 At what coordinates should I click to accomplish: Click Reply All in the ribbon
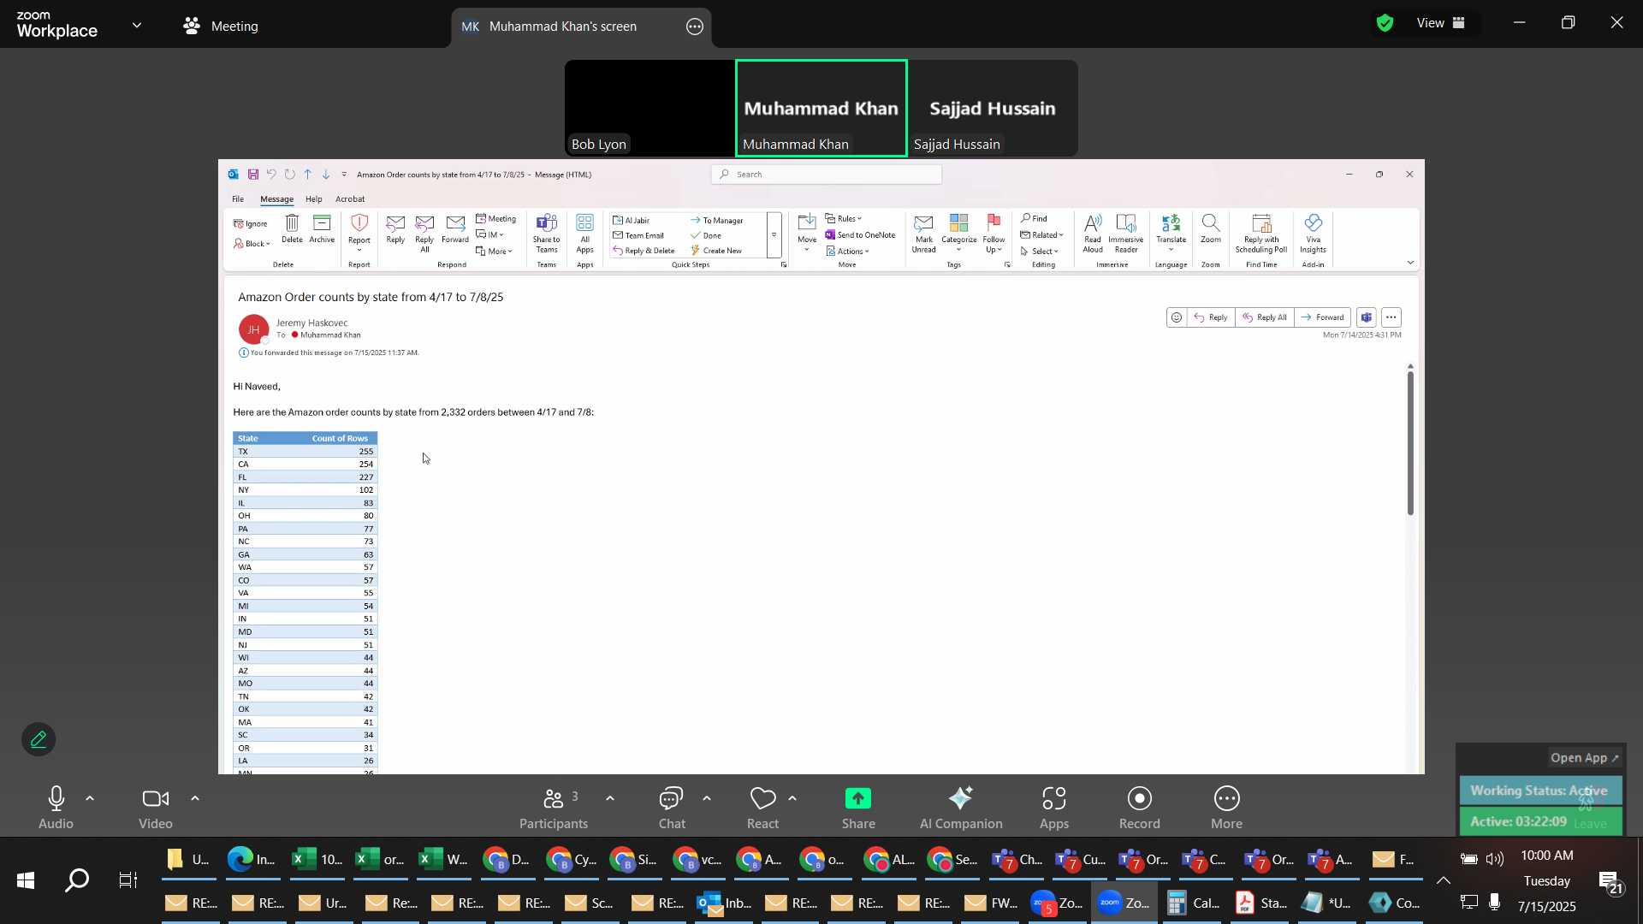(424, 233)
